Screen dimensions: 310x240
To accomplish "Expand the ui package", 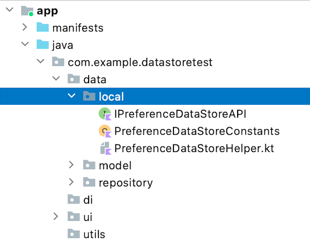I will click(x=56, y=217).
